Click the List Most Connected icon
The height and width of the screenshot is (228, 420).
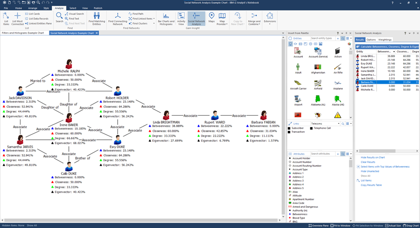coord(17,18)
